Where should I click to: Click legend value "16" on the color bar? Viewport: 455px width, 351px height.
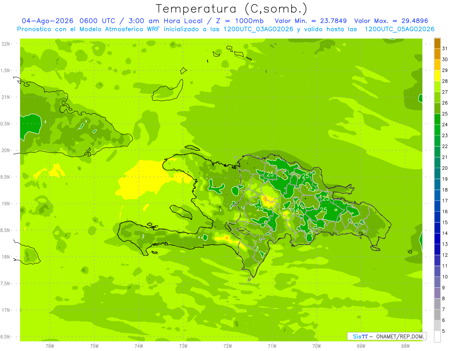(445, 212)
